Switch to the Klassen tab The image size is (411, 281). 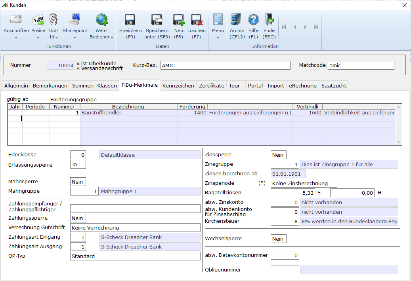pyautogui.click(x=107, y=86)
